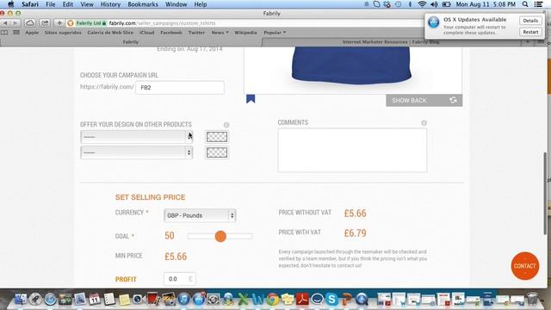551x310 pixels.
Task: Click inside the Comments text area
Action: tap(352, 150)
